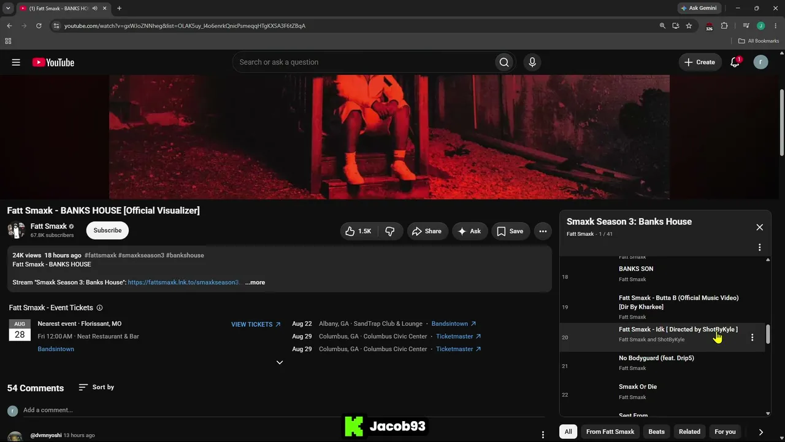785x442 pixels.
Task: Open the tab search dropdown
Action: tap(8, 9)
